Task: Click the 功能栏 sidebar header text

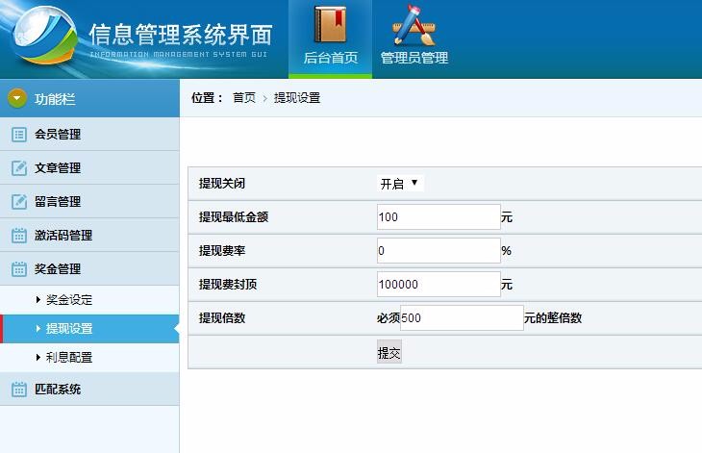Action: pos(55,98)
